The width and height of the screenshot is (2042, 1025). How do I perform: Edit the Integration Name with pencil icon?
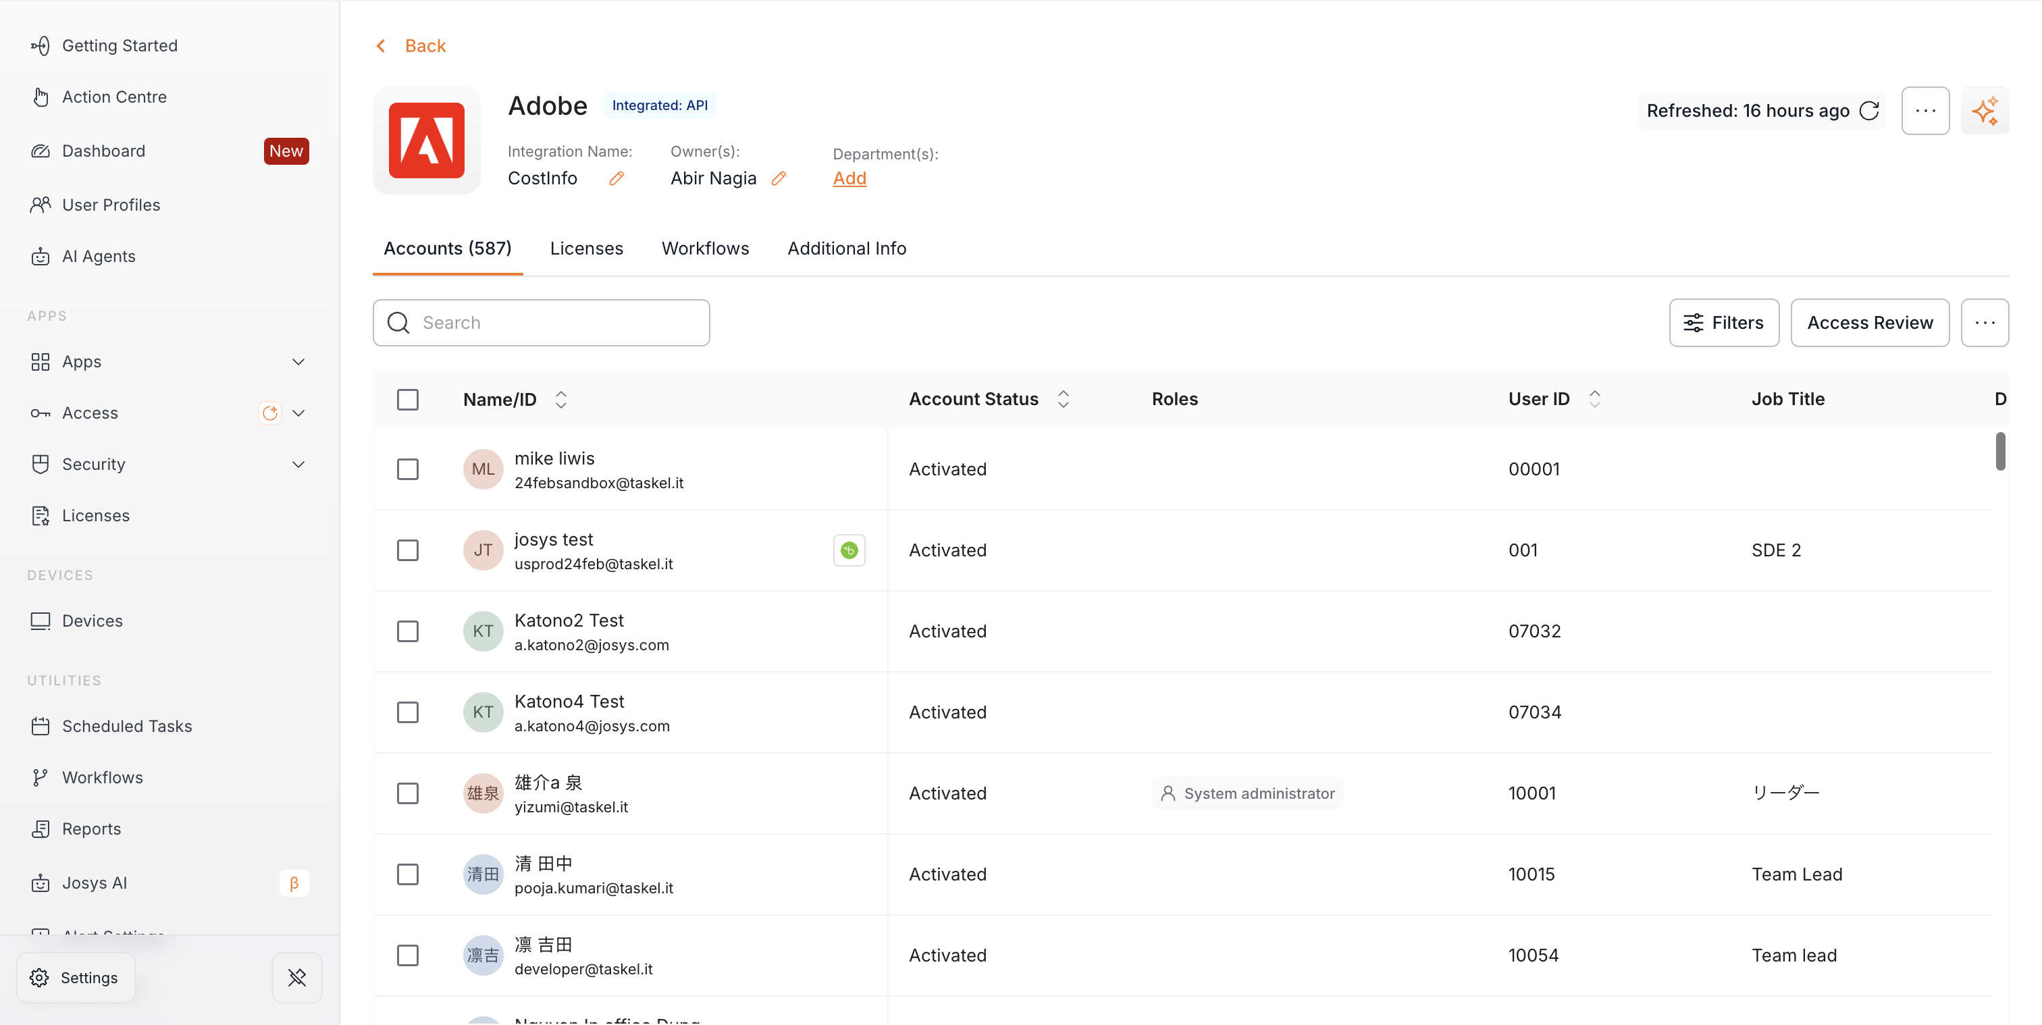617,178
